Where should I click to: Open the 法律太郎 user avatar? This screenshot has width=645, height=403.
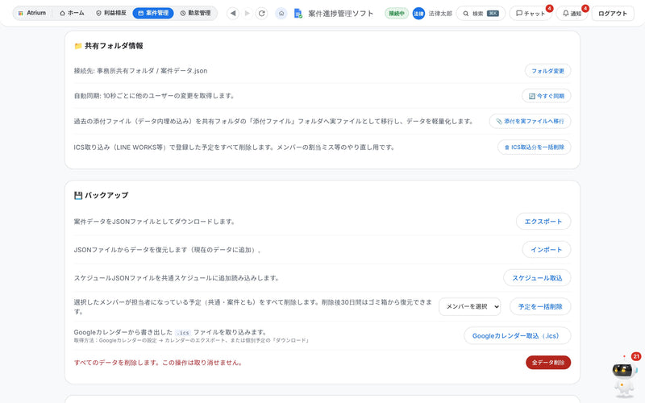coord(418,14)
